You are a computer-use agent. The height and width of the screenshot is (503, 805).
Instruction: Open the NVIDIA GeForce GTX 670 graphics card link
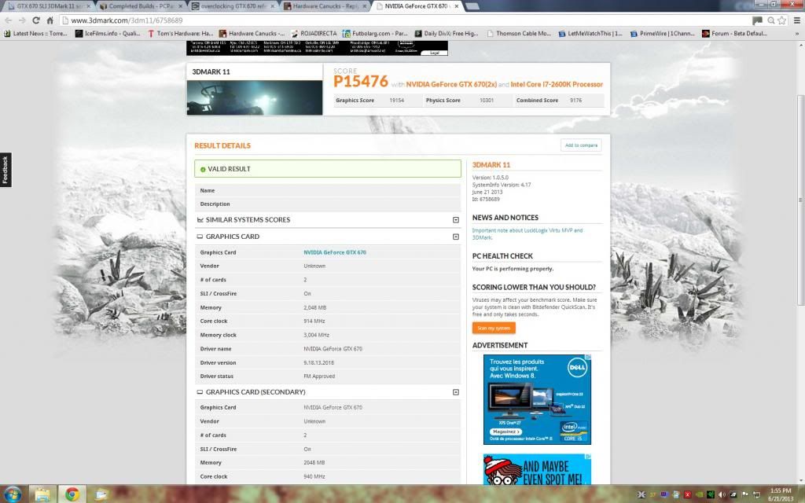335,252
